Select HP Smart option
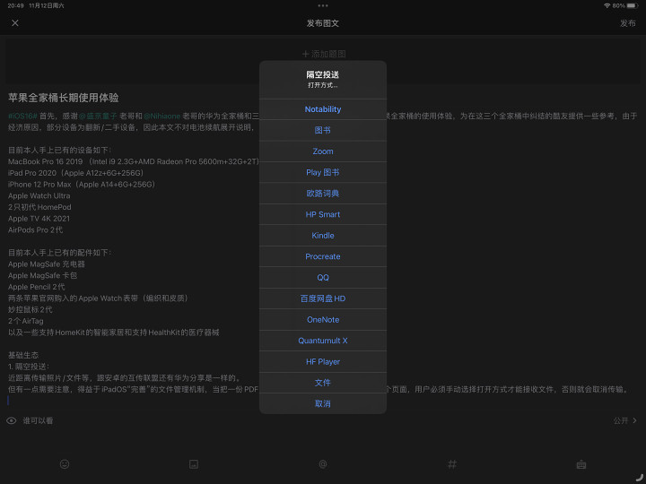The image size is (646, 484). pyautogui.click(x=323, y=214)
